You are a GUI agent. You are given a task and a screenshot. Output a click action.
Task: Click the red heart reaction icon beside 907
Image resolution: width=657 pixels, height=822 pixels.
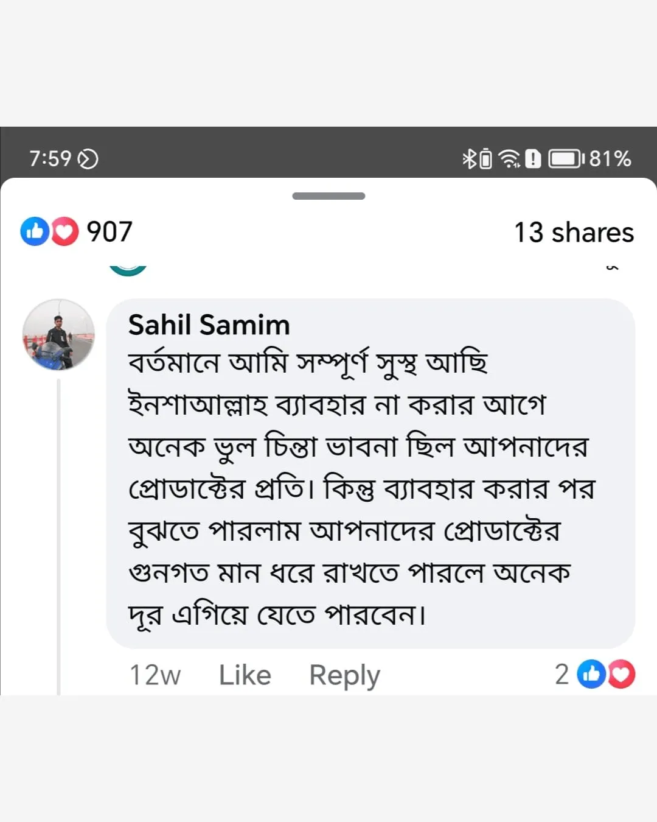64,232
